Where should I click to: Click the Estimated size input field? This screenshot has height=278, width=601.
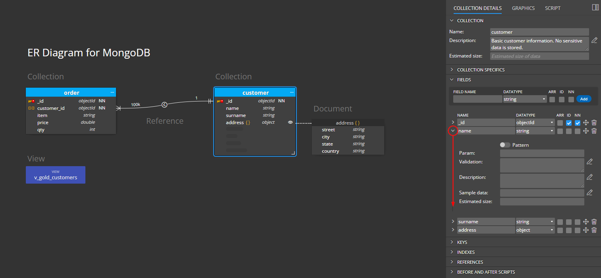coord(539,56)
